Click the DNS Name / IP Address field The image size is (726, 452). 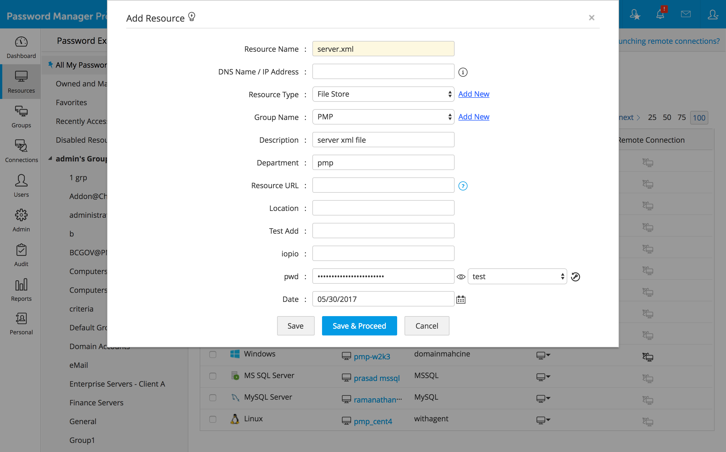coord(383,71)
